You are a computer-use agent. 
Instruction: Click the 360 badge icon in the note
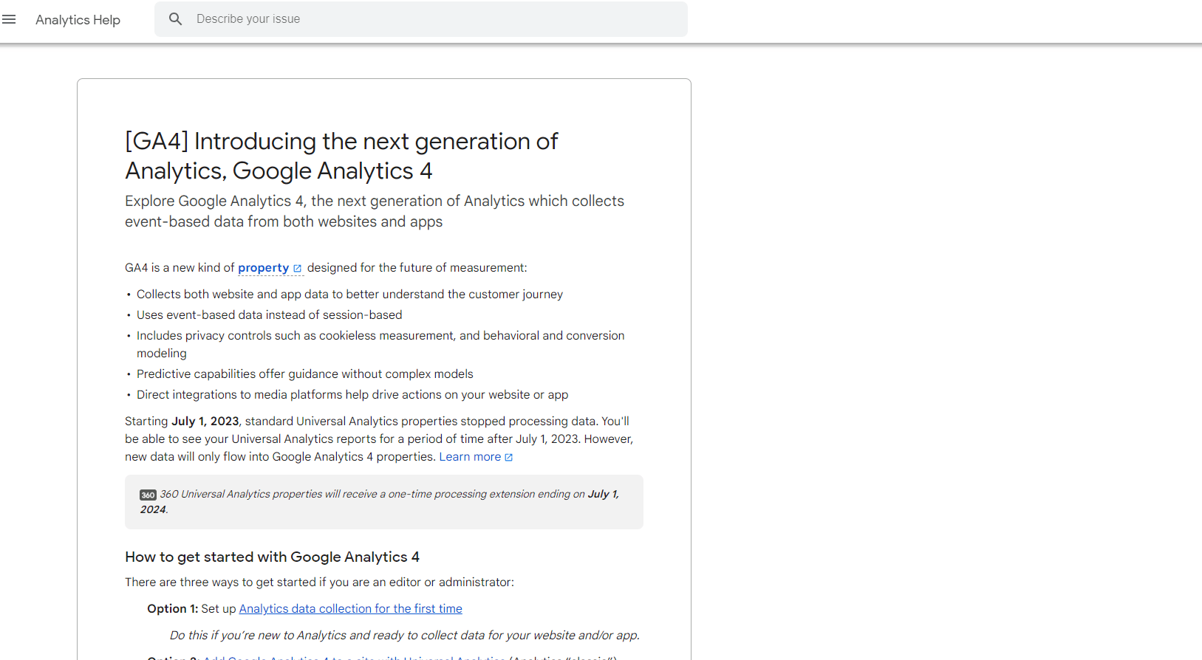(148, 495)
